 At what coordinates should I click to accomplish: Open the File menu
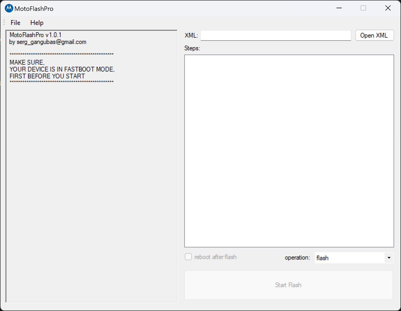[x=15, y=23]
